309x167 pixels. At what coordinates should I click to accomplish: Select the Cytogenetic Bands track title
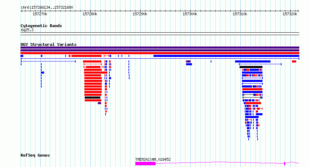pyautogui.click(x=41, y=26)
